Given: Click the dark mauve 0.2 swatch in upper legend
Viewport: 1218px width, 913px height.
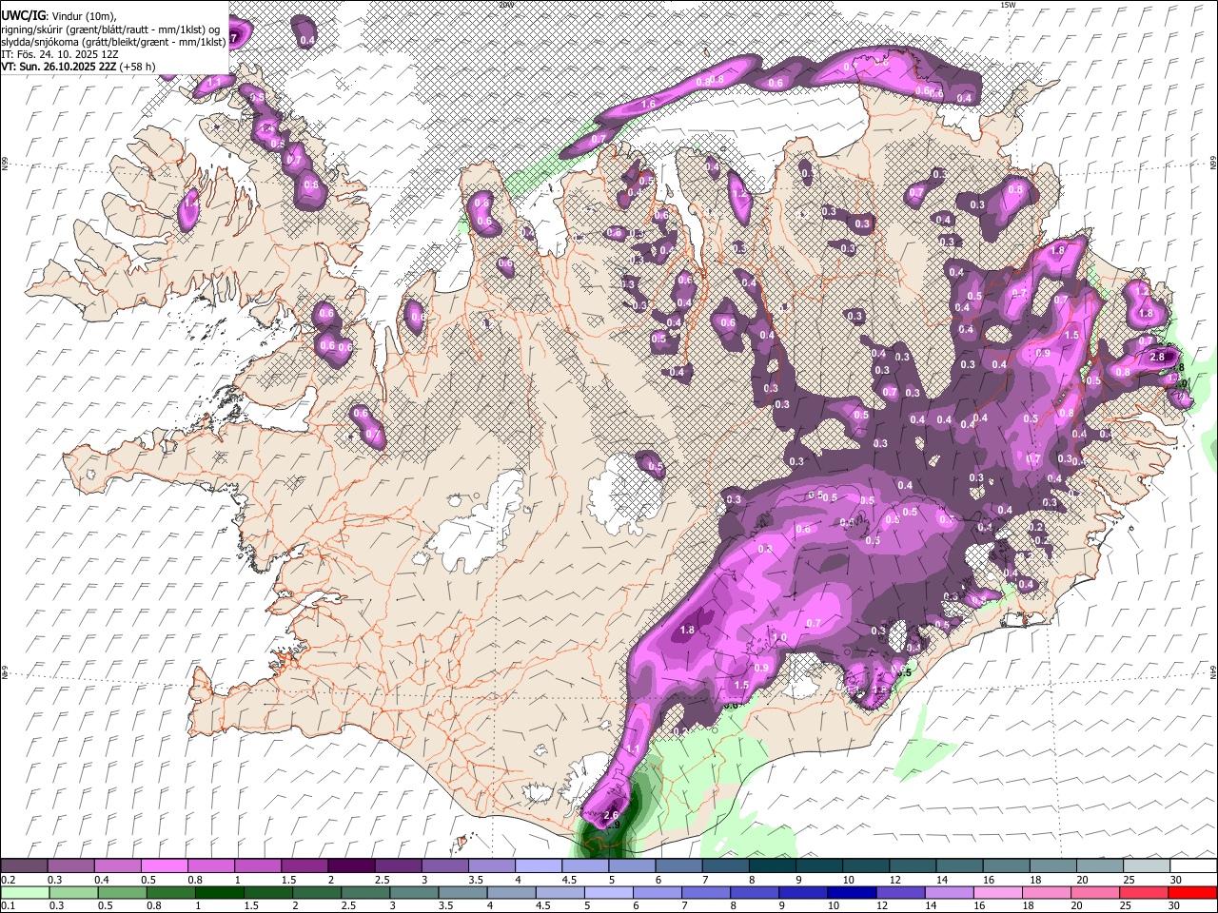Looking at the screenshot, I should [x=24, y=866].
